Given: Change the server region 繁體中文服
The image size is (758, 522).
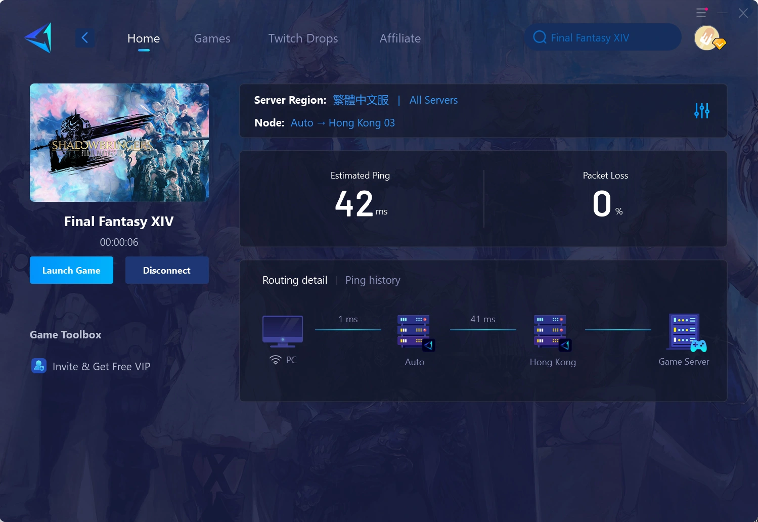Looking at the screenshot, I should [x=361, y=100].
